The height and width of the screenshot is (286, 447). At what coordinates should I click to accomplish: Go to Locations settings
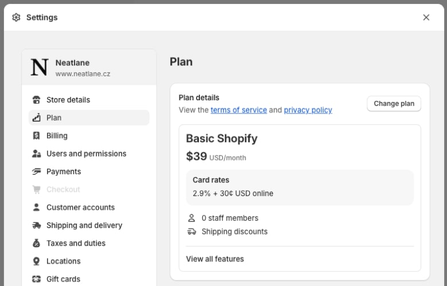(89, 261)
